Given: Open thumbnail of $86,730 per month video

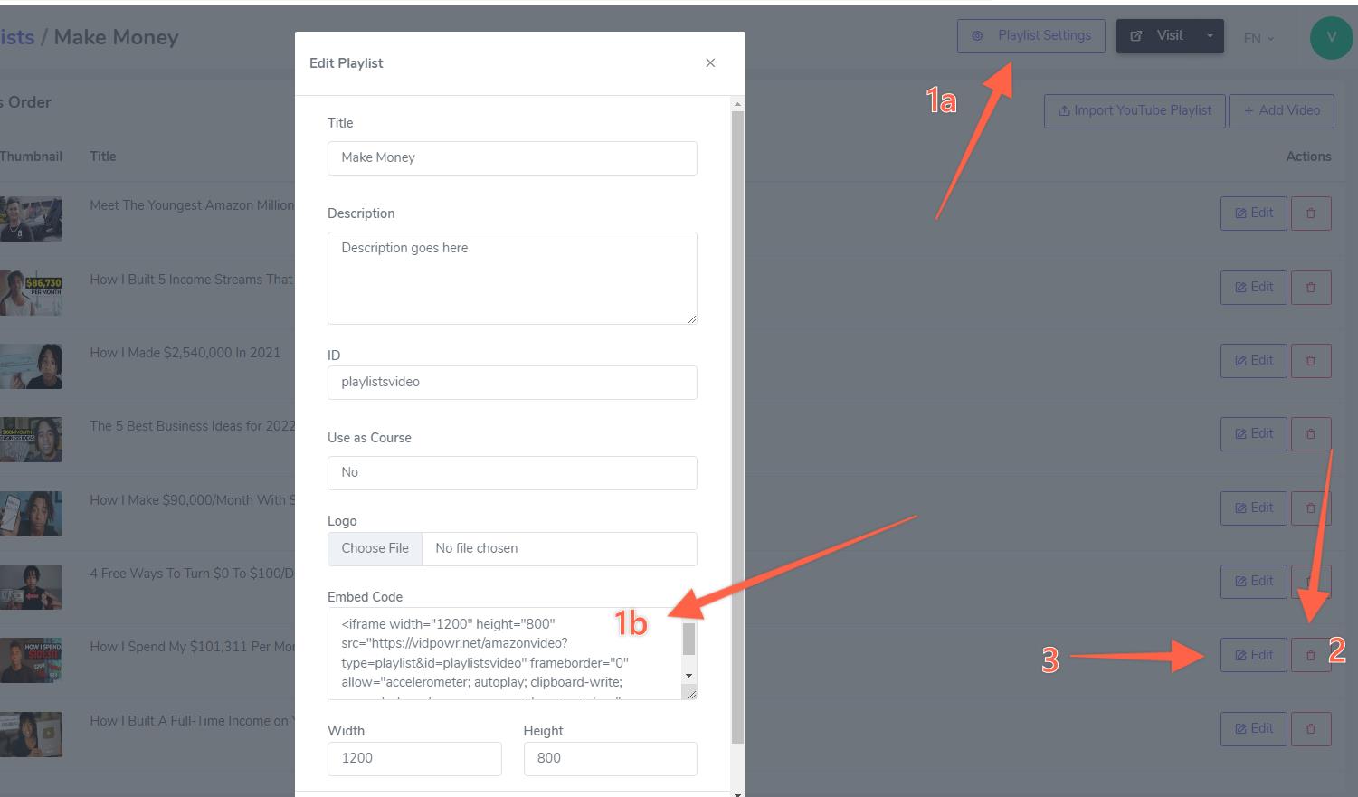Looking at the screenshot, I should coord(31,293).
